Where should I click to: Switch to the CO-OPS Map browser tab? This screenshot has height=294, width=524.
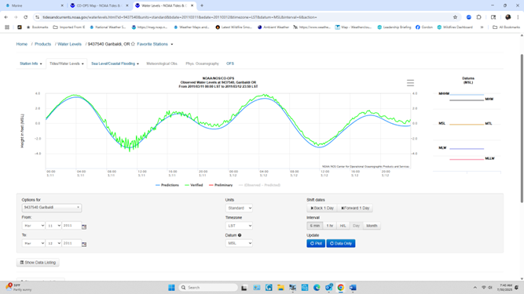(x=98, y=5)
